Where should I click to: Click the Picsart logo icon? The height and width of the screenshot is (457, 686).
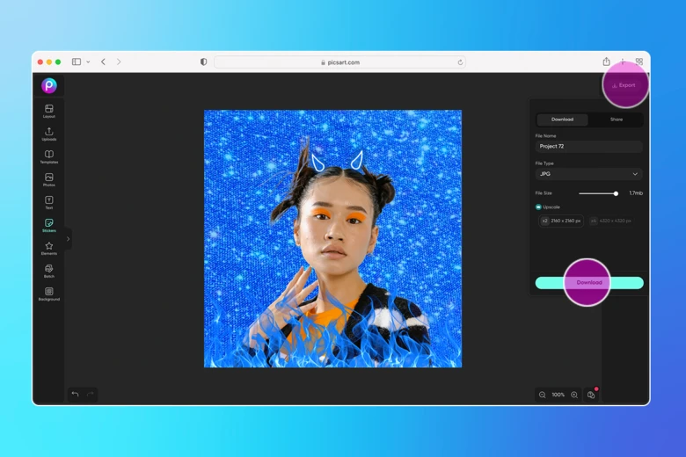49,85
